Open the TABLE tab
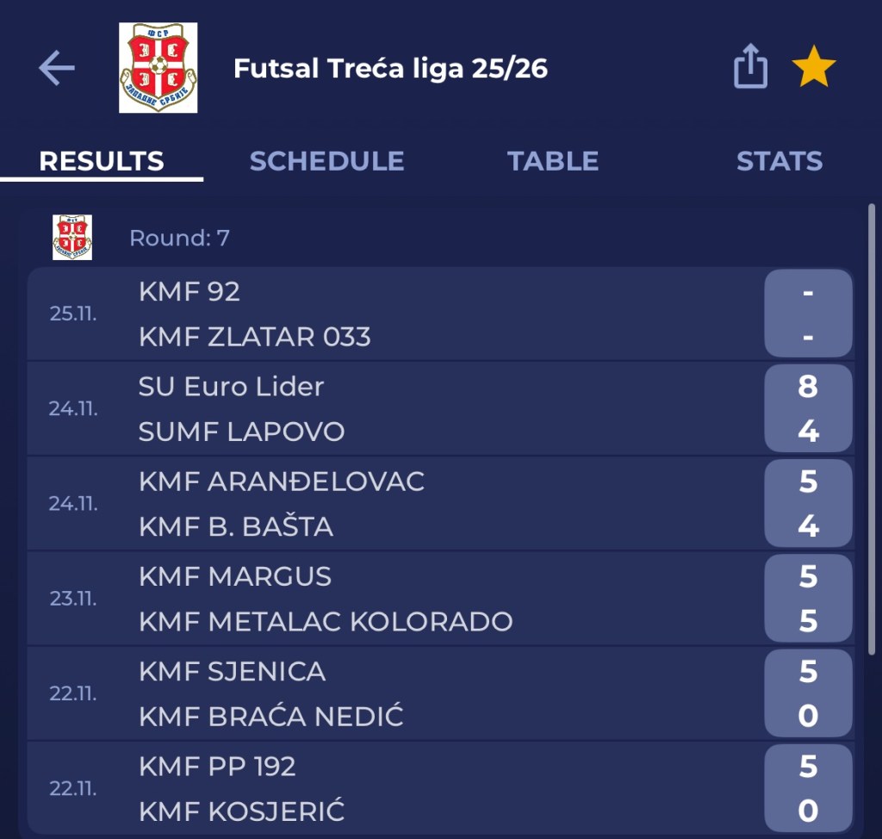The height and width of the screenshot is (839, 882). pos(552,161)
